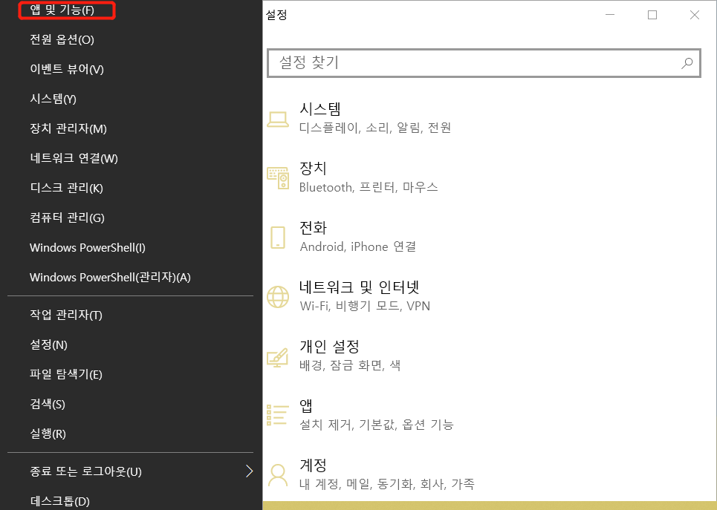Click the globe icon for 네트워크 및 인터넷
717x510 pixels.
(x=277, y=295)
